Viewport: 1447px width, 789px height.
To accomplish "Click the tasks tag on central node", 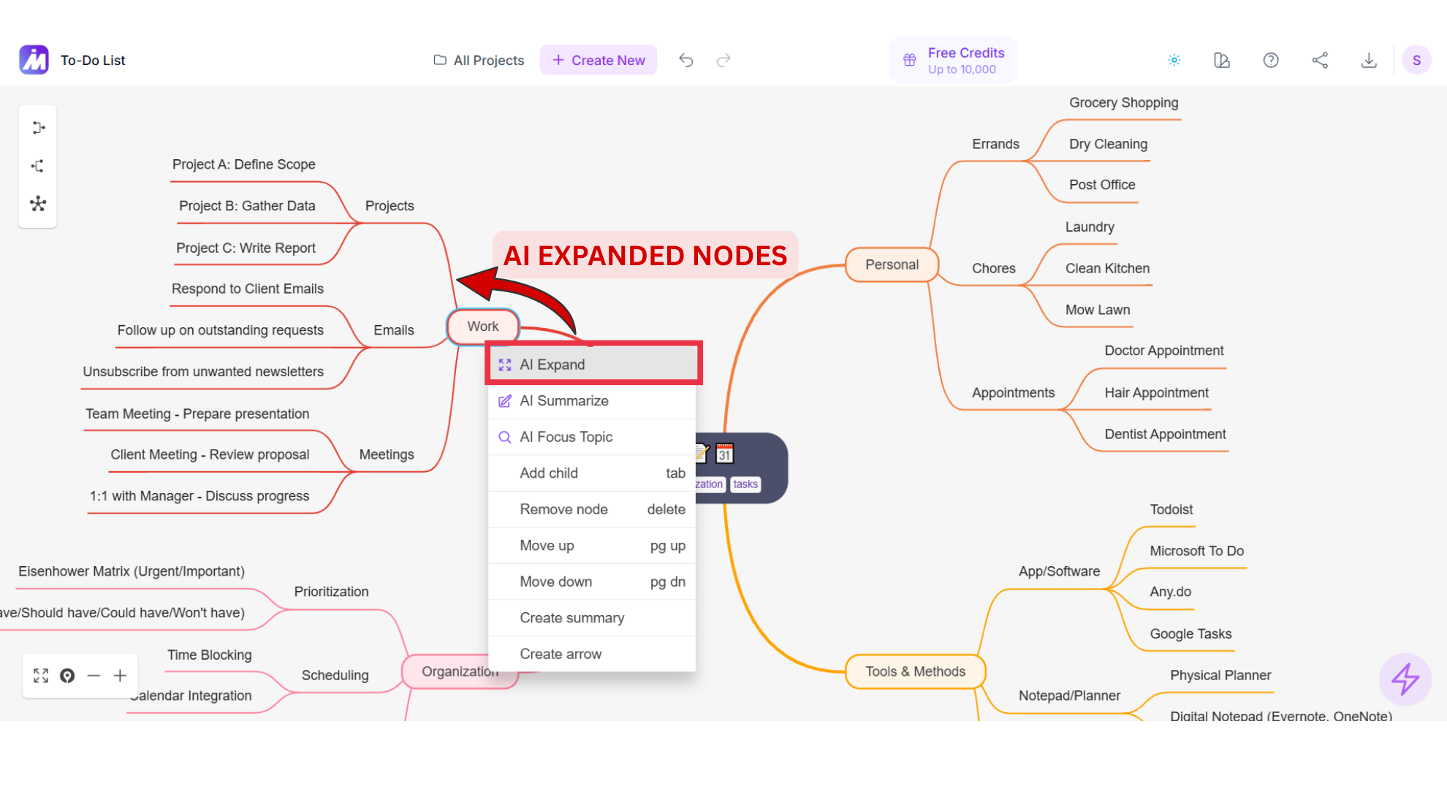I will click(745, 484).
